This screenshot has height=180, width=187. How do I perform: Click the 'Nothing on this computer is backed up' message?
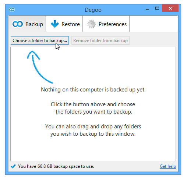(x=93, y=90)
